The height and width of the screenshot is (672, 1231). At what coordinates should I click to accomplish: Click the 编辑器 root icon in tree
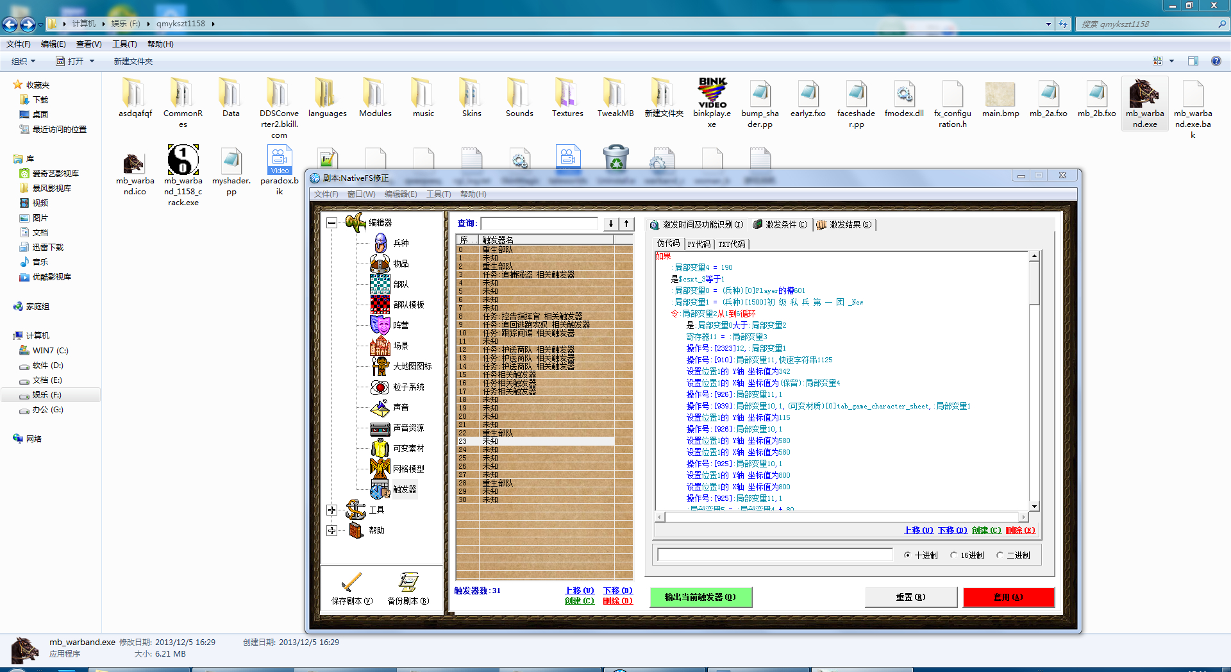click(x=355, y=223)
